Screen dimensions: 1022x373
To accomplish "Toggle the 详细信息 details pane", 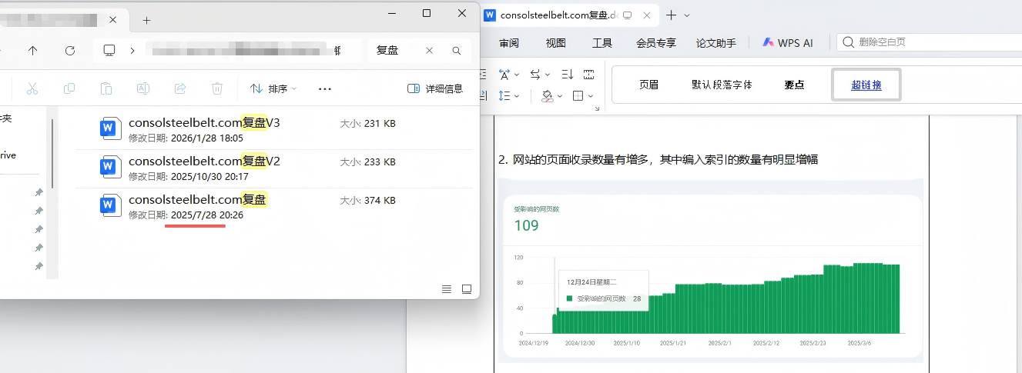I will pos(435,88).
